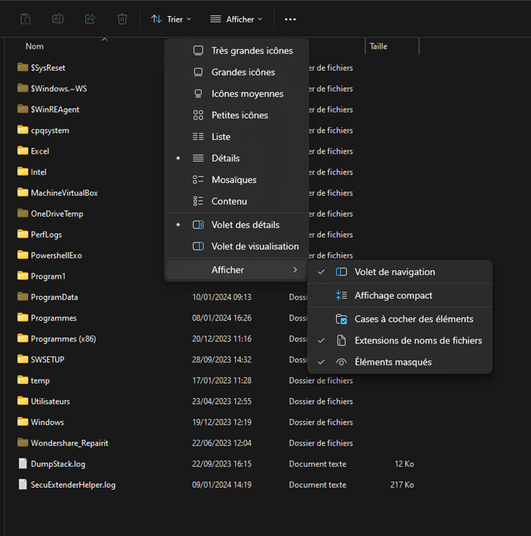Switch to Mosaïques view
Screen dimensions: 531x536
click(234, 180)
